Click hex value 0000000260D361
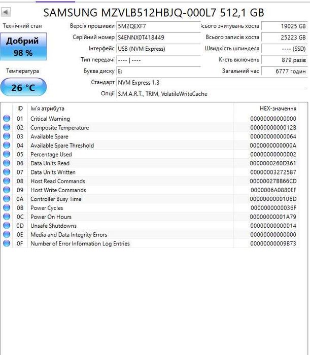This screenshot has width=310, height=355. point(273,163)
